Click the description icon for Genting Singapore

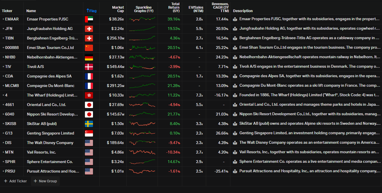click(235, 133)
